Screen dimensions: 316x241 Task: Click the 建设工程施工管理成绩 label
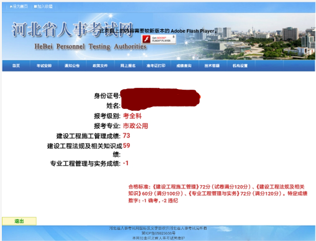pos(88,136)
